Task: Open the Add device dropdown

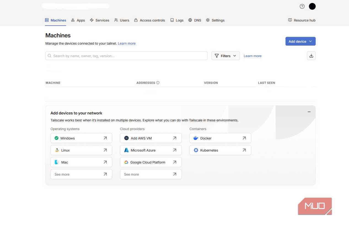Action: (x=300, y=41)
